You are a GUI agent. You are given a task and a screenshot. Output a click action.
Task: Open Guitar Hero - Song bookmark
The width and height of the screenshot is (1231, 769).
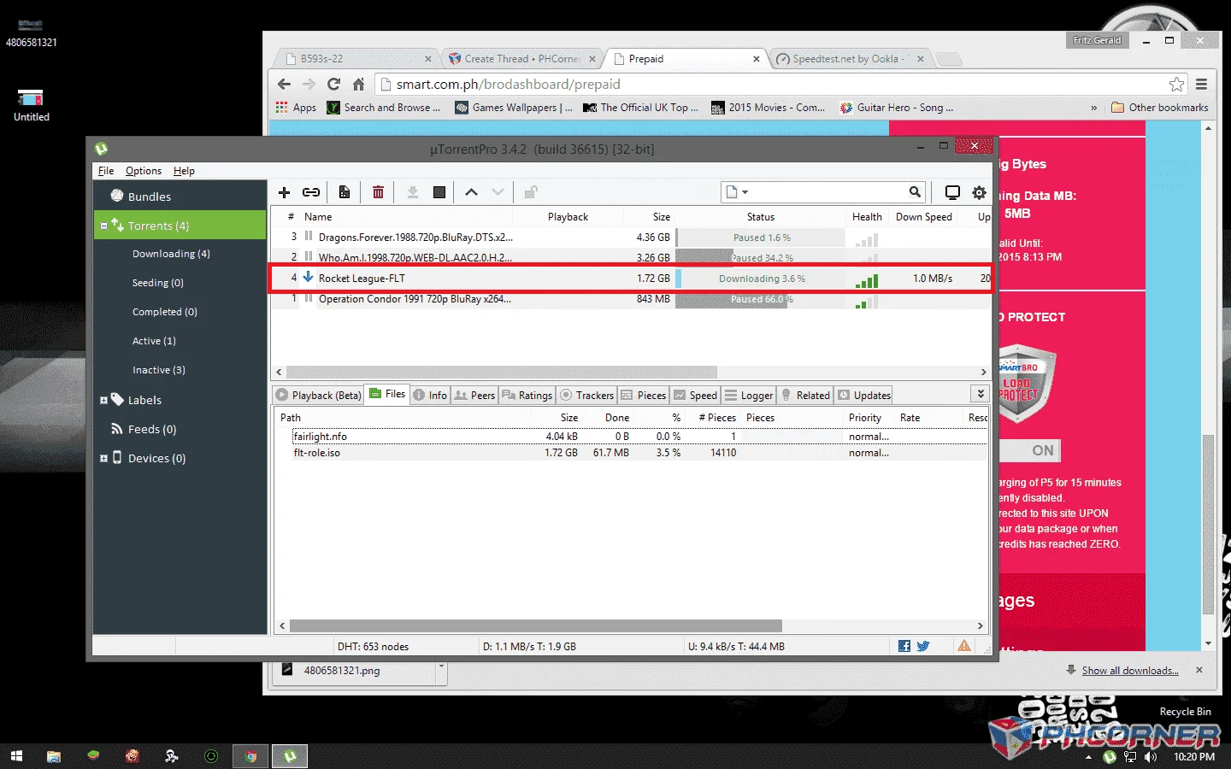pos(896,108)
